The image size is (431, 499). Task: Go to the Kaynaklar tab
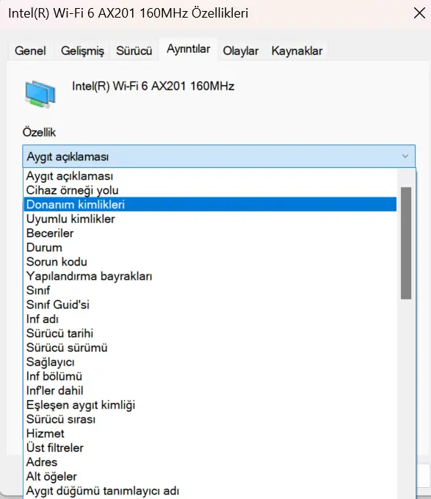coord(297,51)
